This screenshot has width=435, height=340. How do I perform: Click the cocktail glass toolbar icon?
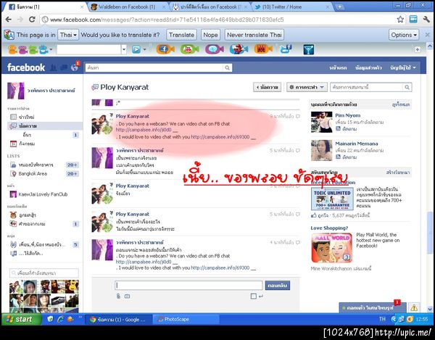coord(309,49)
